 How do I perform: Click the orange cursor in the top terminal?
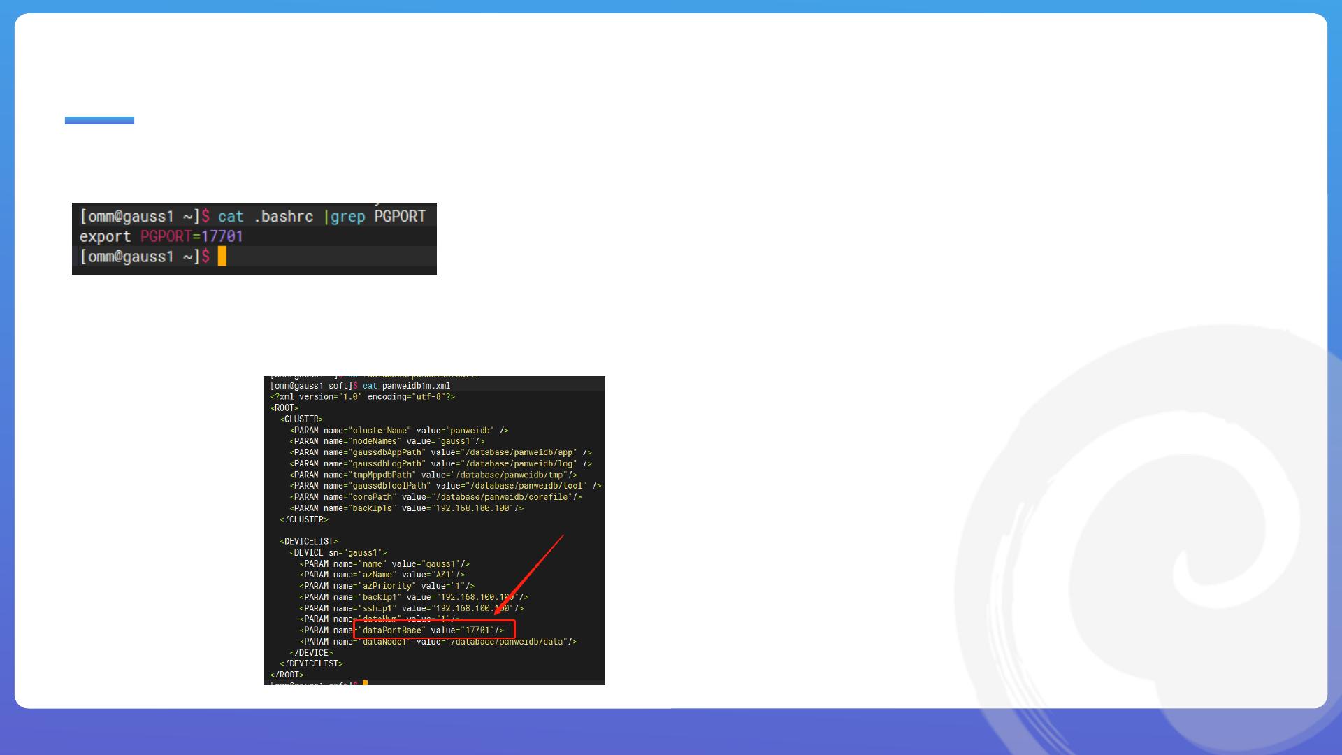222,257
